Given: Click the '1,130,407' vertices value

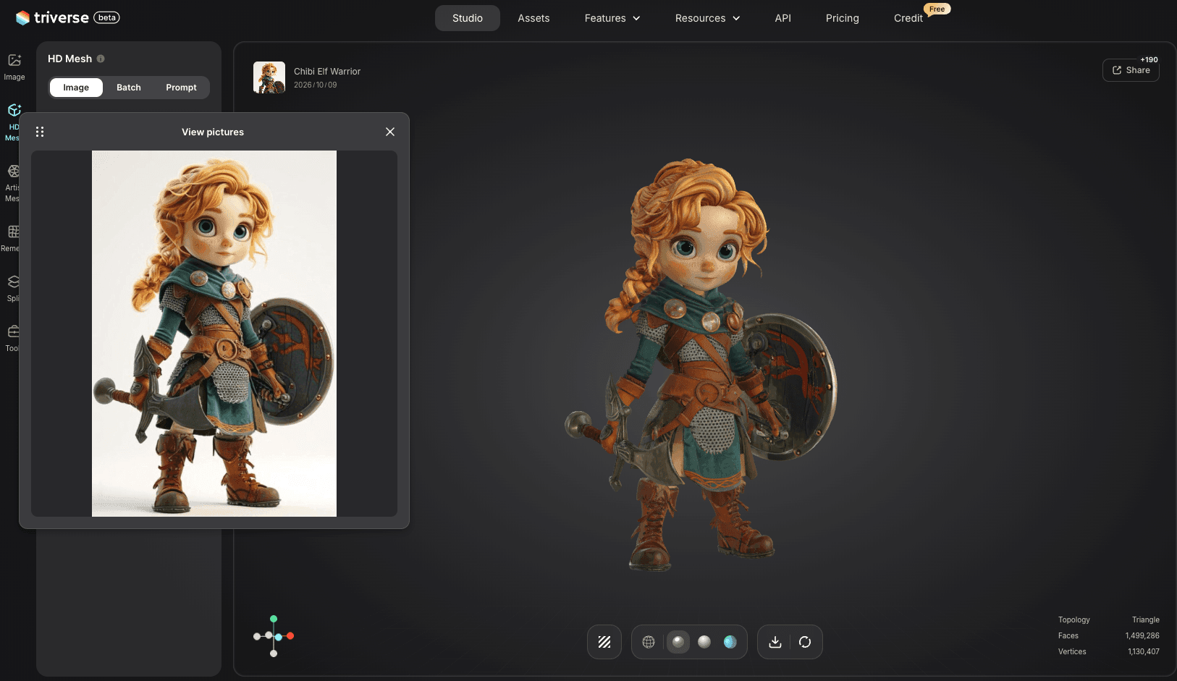Looking at the screenshot, I should pyautogui.click(x=1144, y=652).
